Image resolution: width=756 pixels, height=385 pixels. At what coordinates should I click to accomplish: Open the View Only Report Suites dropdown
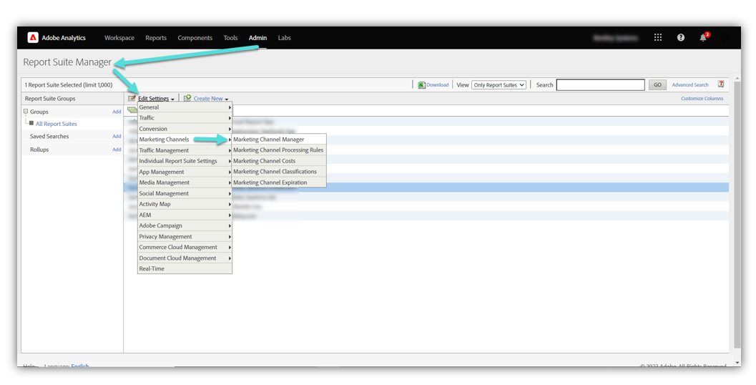(x=499, y=85)
